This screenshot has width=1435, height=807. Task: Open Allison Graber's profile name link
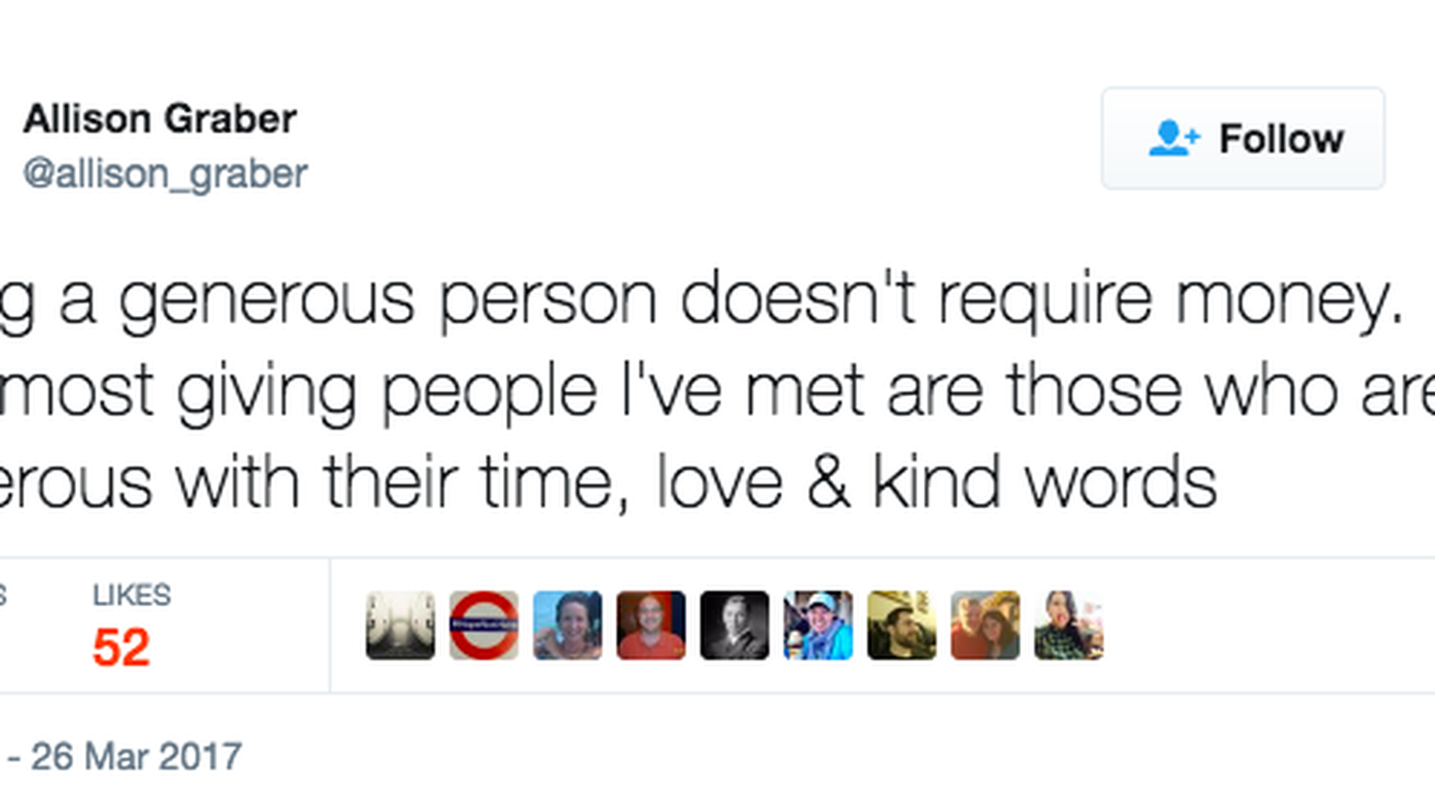pos(160,119)
